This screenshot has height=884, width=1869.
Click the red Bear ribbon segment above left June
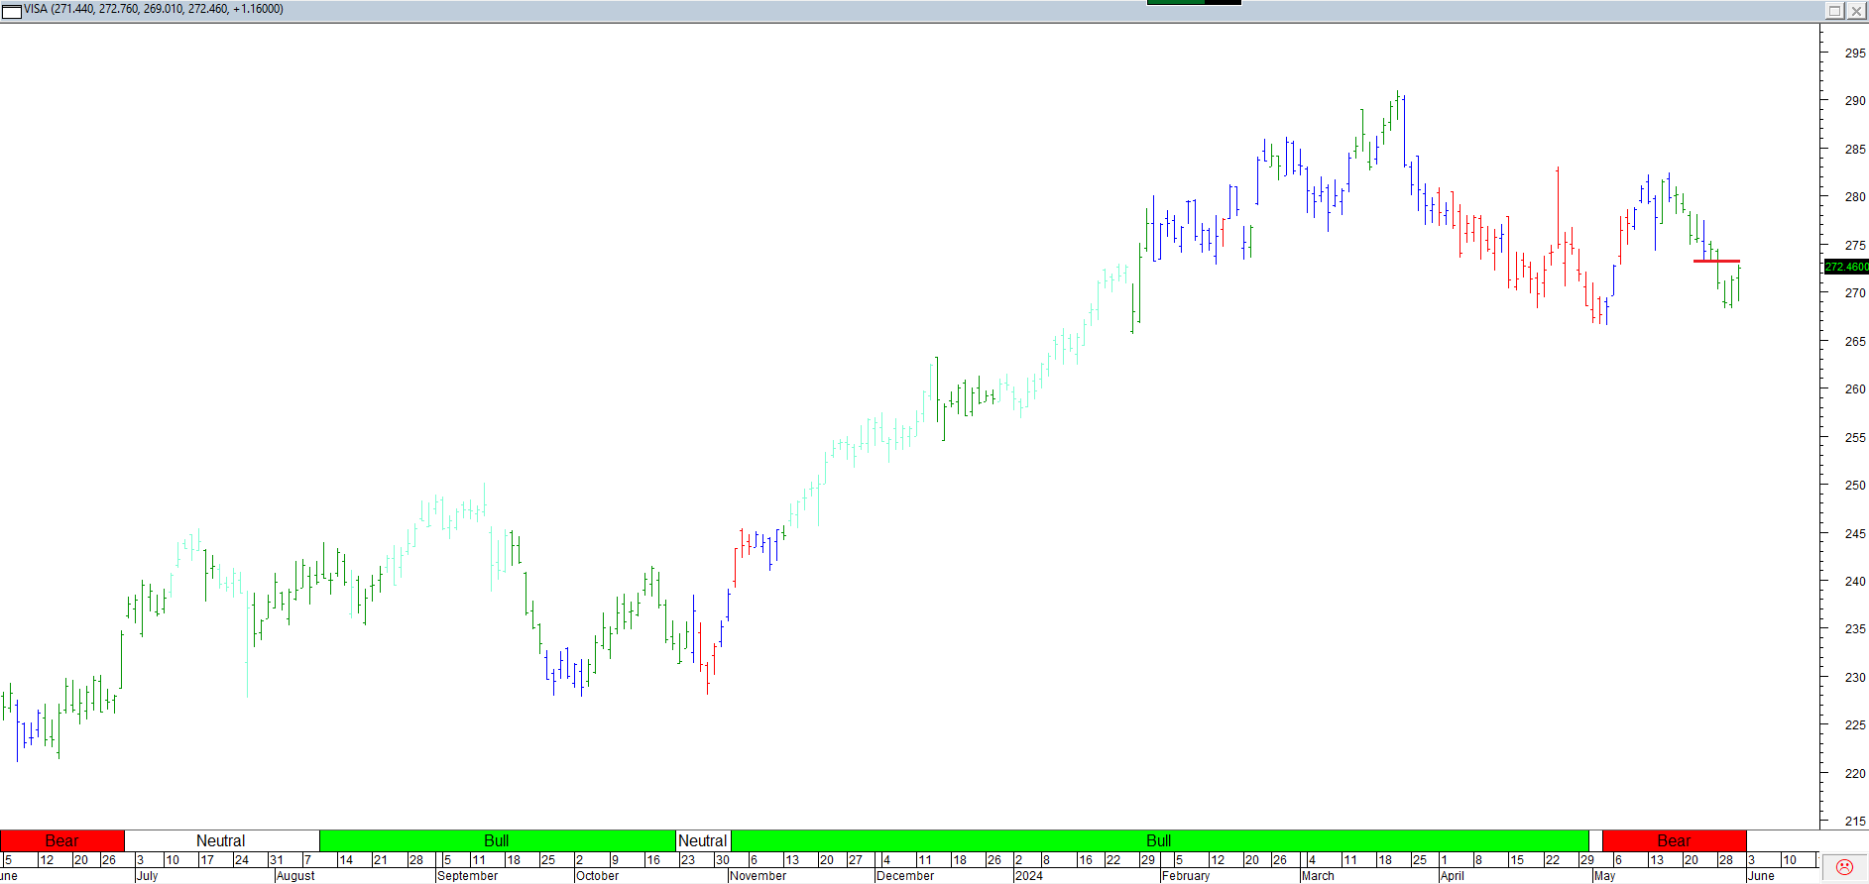pyautogui.click(x=61, y=840)
